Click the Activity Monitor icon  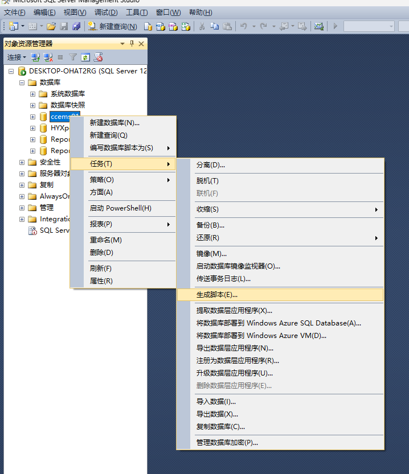pos(319,26)
